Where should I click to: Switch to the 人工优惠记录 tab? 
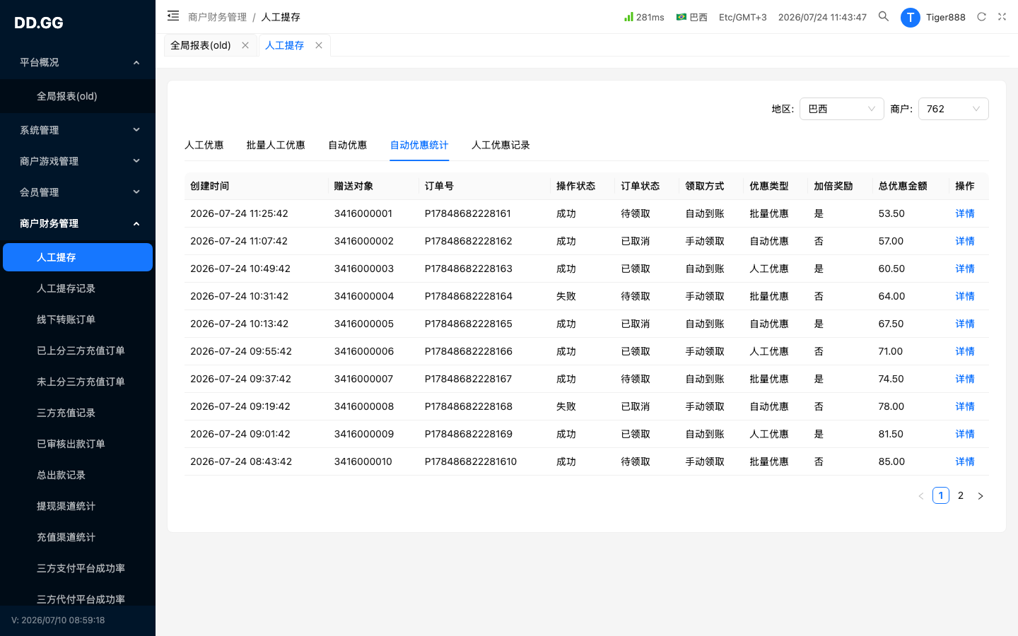tap(501, 145)
